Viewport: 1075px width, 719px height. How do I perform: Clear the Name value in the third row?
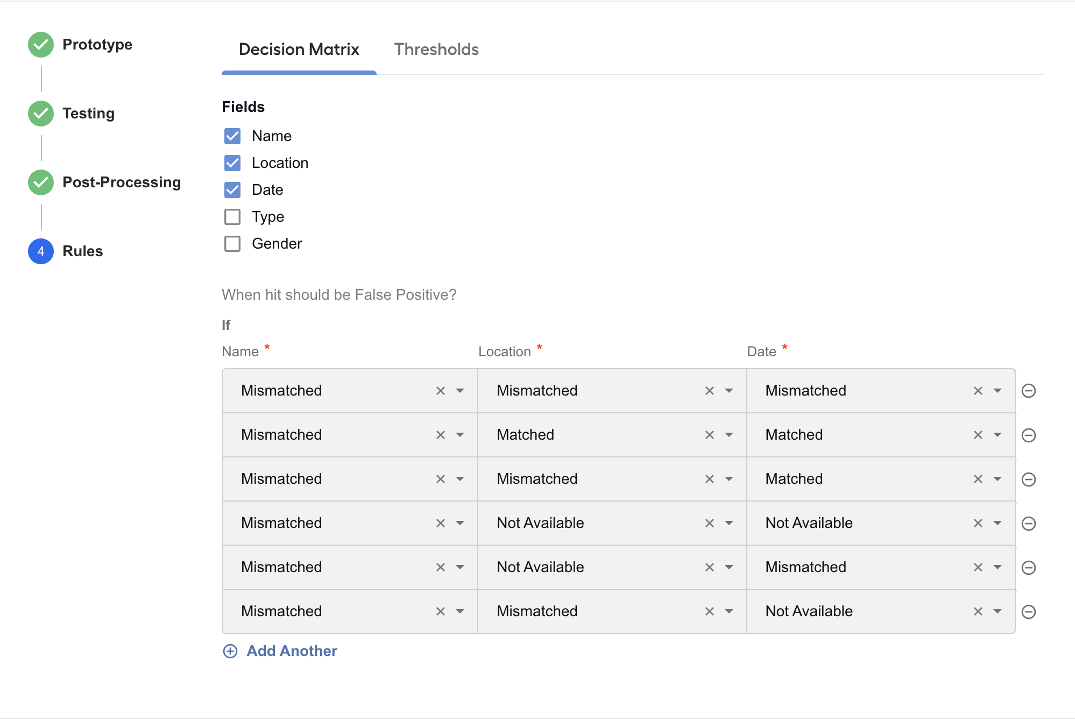point(441,479)
